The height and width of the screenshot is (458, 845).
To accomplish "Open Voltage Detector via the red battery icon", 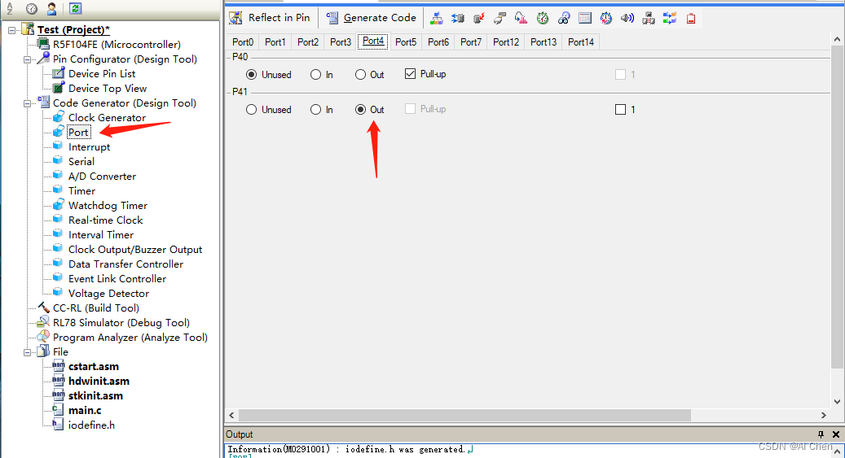I will pyautogui.click(x=691, y=19).
